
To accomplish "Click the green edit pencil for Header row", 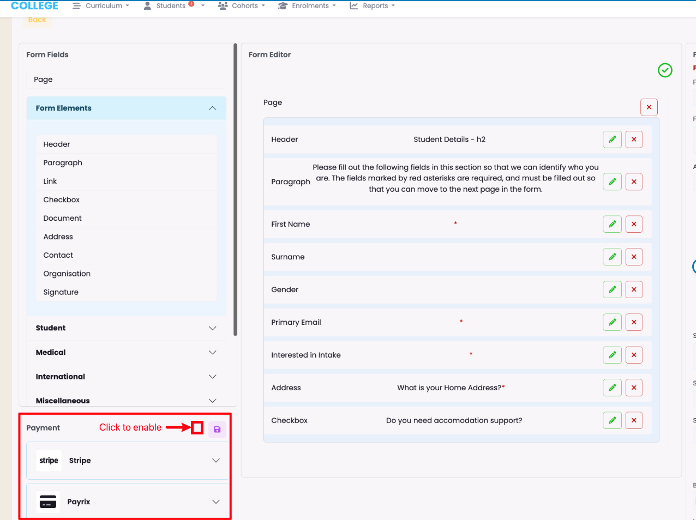I will point(612,140).
